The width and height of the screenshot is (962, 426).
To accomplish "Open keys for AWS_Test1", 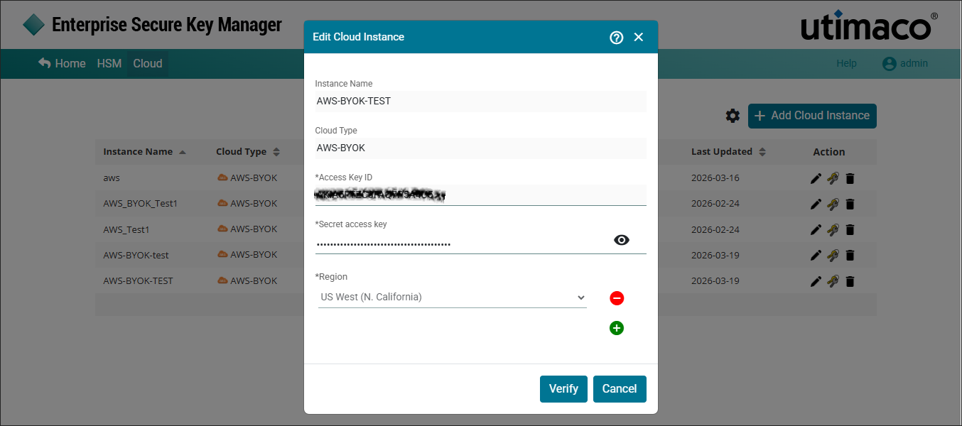I will click(833, 229).
